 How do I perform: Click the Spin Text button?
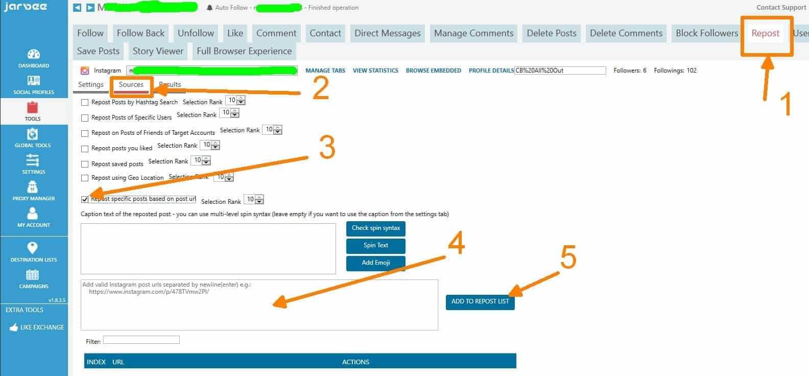click(376, 246)
